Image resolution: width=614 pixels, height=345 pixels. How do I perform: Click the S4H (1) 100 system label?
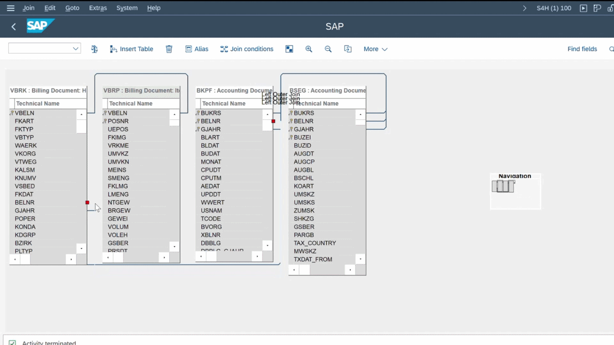(x=554, y=8)
